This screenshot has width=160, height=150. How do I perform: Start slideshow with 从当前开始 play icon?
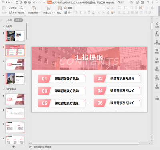tap(34, 8)
